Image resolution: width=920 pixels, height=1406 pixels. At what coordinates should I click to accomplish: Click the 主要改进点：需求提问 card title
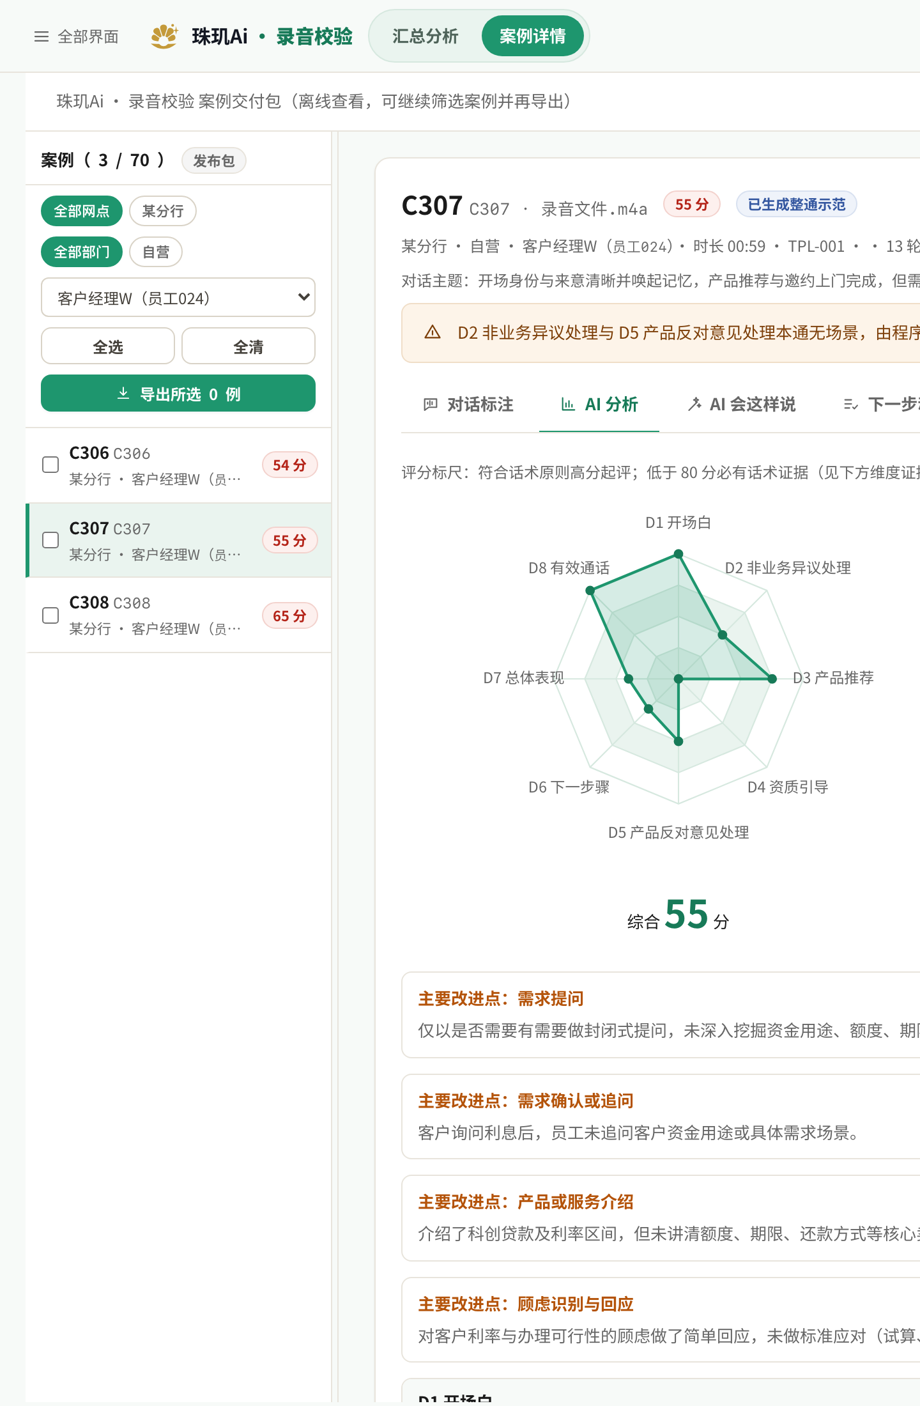pos(501,998)
